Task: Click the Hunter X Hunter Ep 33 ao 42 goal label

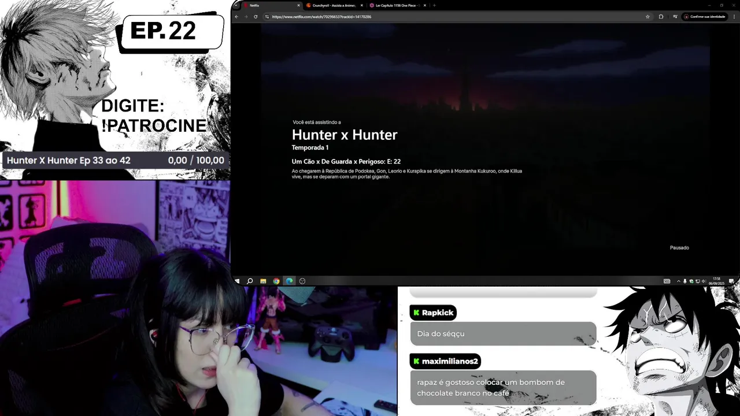Action: [x=69, y=161]
